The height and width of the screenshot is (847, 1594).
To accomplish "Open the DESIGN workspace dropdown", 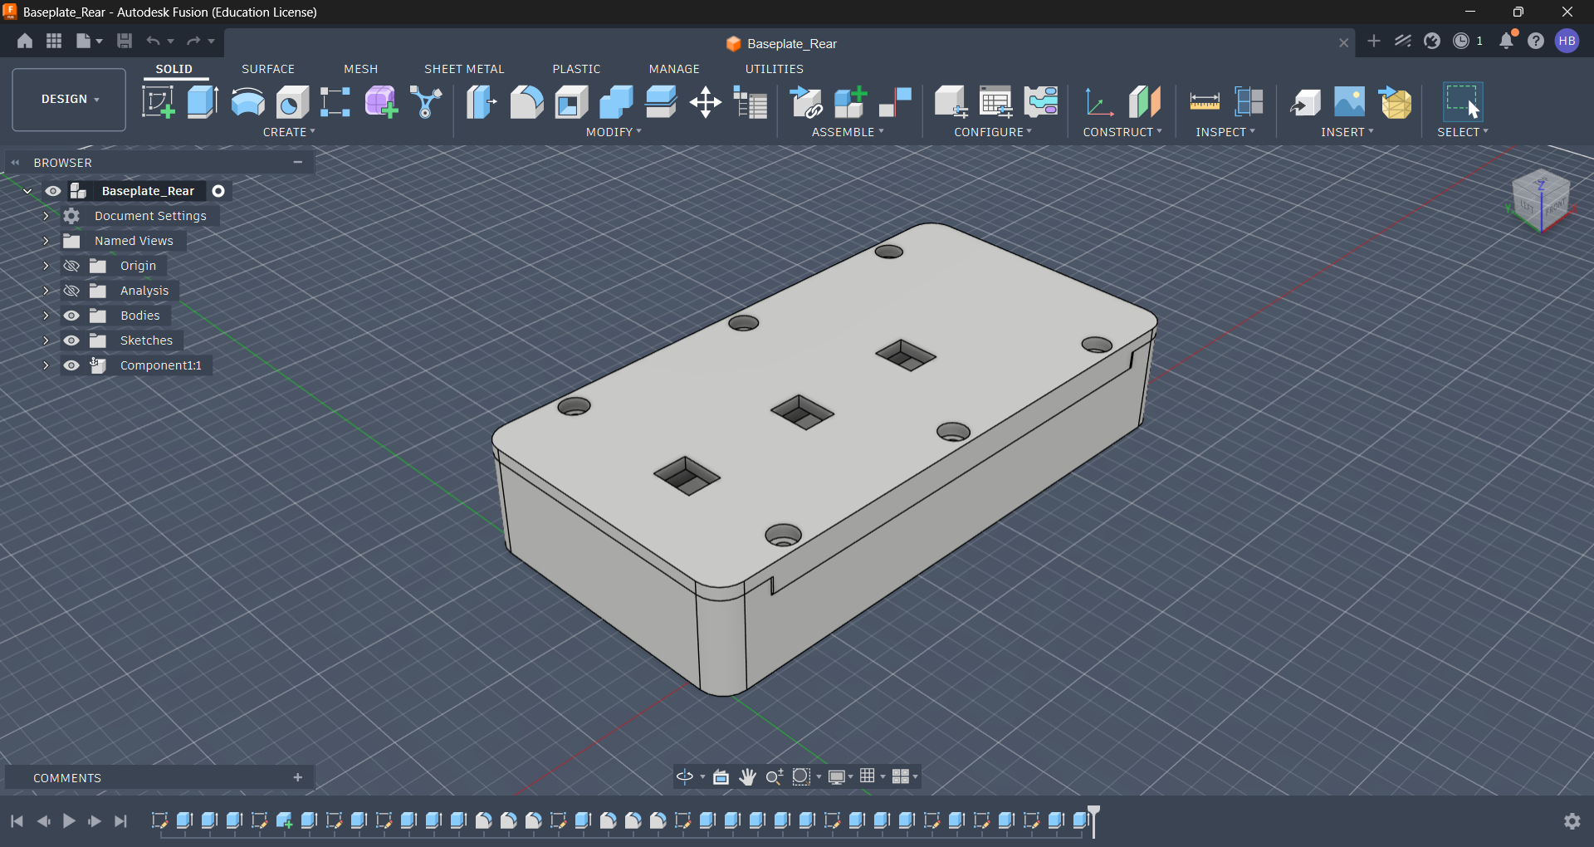I will [x=69, y=100].
